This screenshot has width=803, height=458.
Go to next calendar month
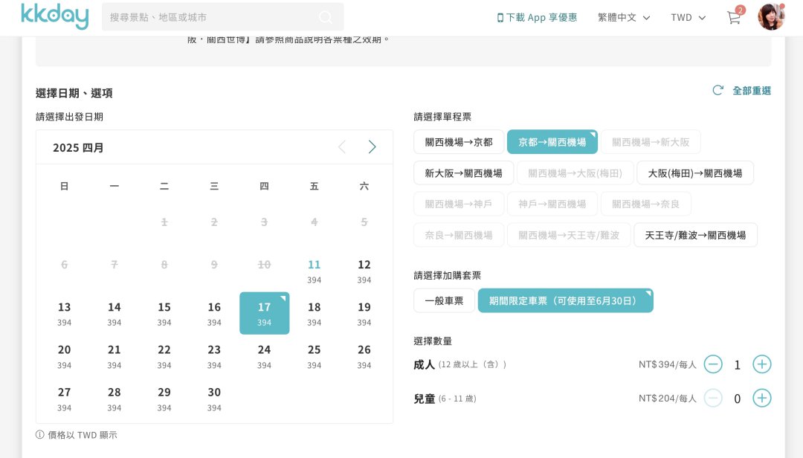click(372, 147)
